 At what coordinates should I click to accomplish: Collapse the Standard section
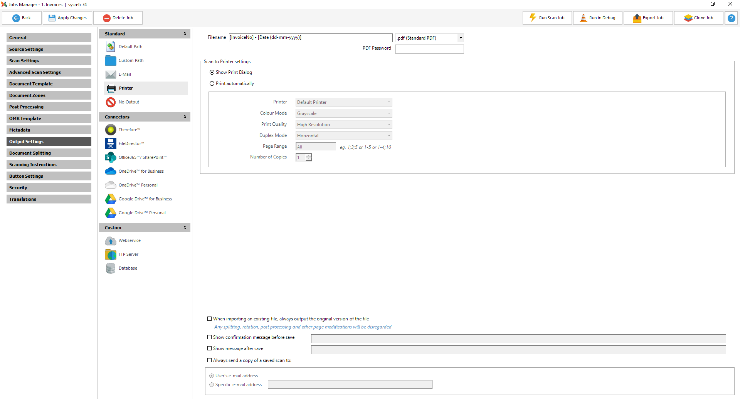185,34
